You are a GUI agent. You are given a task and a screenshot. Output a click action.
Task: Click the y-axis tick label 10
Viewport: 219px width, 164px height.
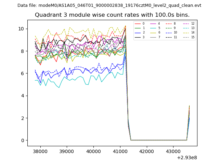click(21, 29)
